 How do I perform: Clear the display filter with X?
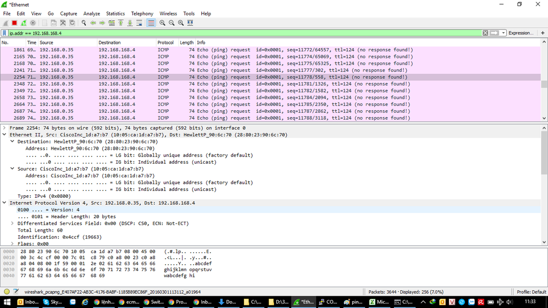click(x=485, y=33)
